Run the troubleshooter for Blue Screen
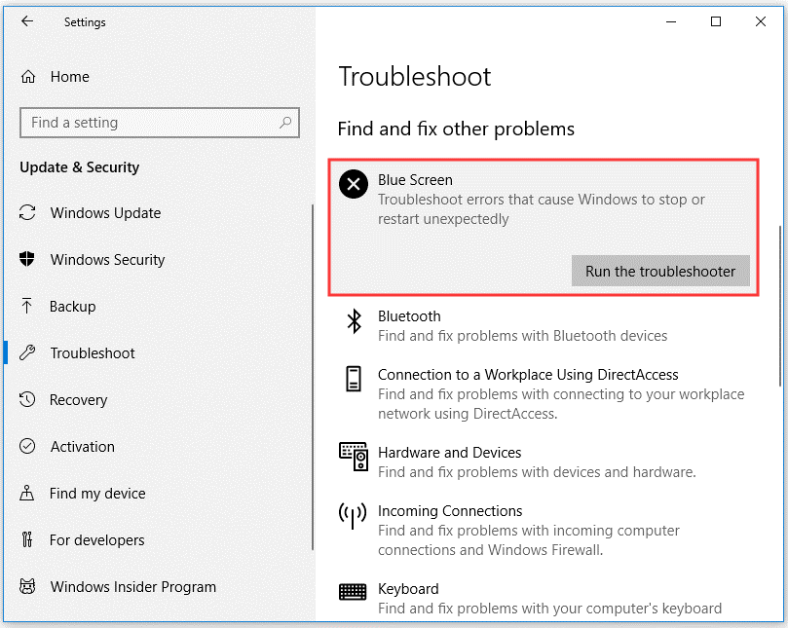Viewport: 788px width, 628px height. (x=660, y=272)
